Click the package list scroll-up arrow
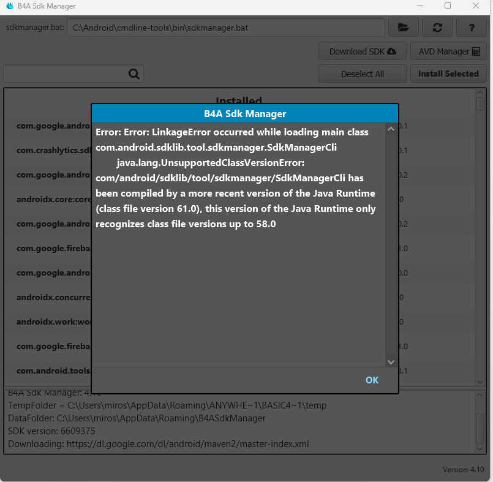 pyautogui.click(x=480, y=92)
